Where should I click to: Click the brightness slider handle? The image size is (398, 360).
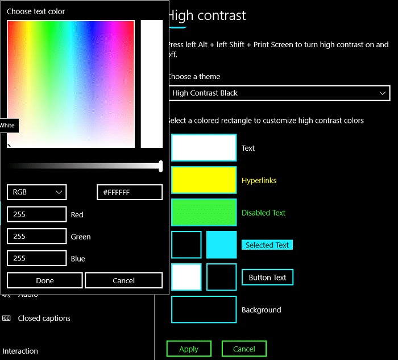click(x=160, y=166)
